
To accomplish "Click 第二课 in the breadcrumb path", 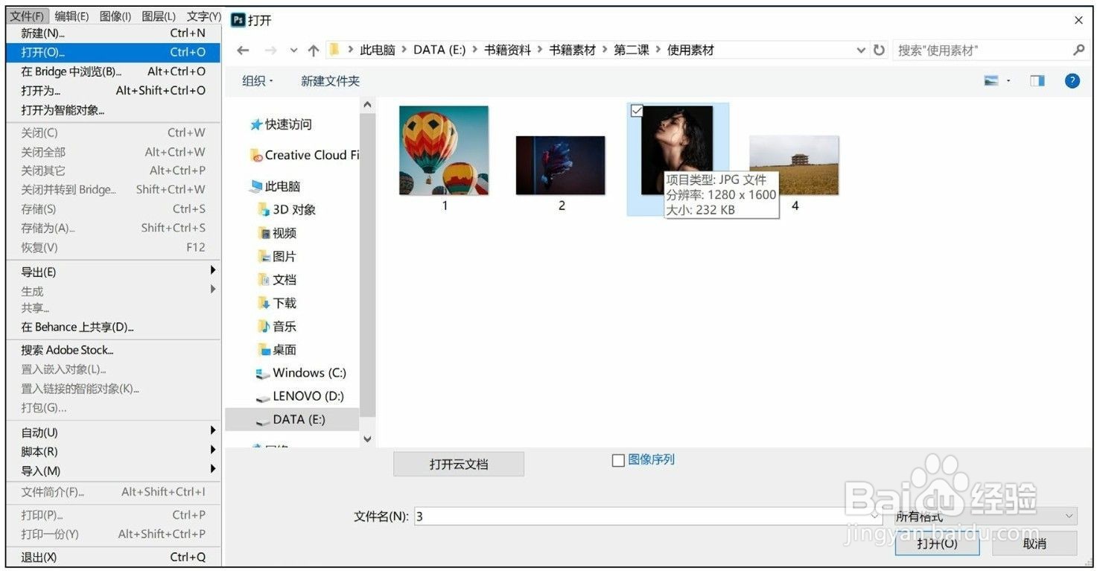I will 632,50.
